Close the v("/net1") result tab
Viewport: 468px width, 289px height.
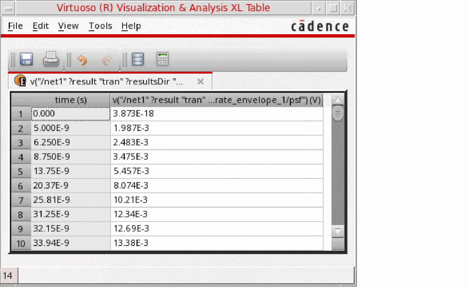tap(200, 81)
